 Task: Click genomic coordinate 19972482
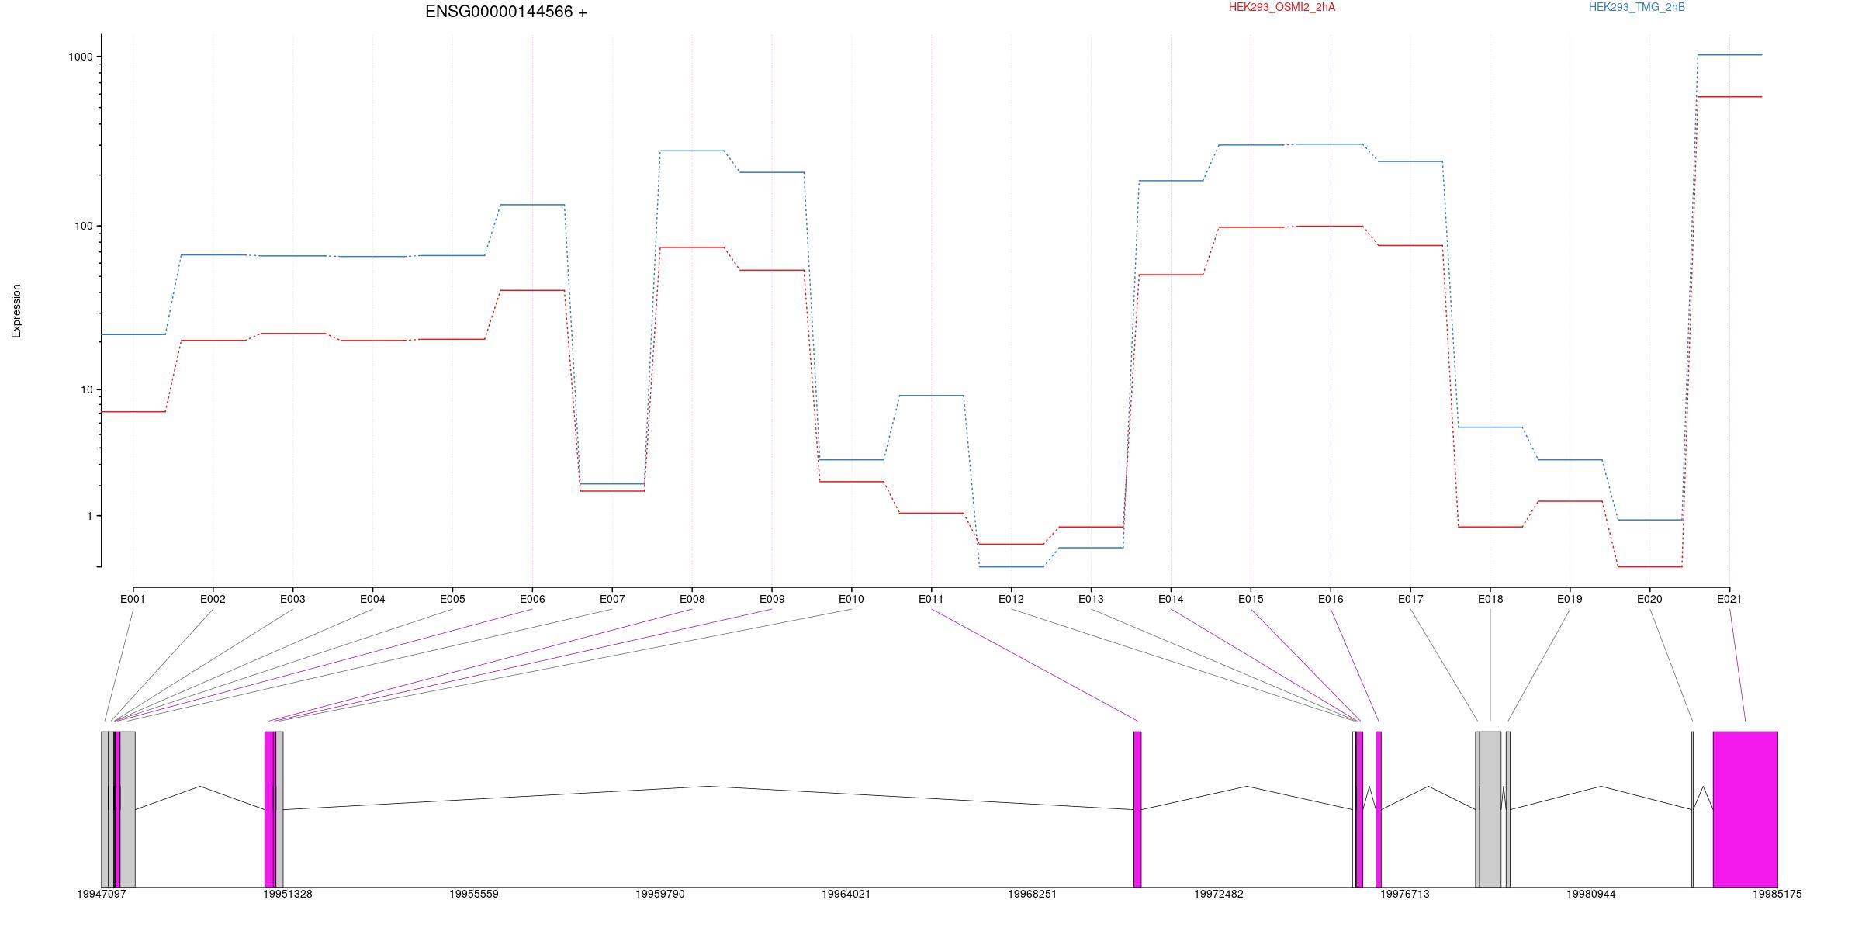click(1219, 894)
